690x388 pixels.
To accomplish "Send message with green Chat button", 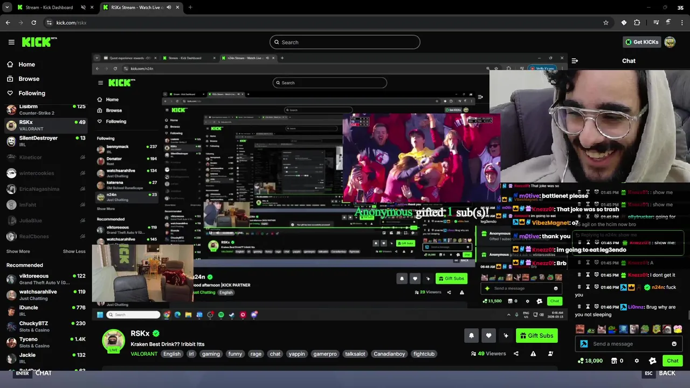I will click(x=672, y=361).
